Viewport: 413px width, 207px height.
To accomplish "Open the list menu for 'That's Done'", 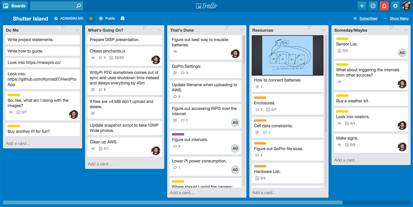I will 241,30.
